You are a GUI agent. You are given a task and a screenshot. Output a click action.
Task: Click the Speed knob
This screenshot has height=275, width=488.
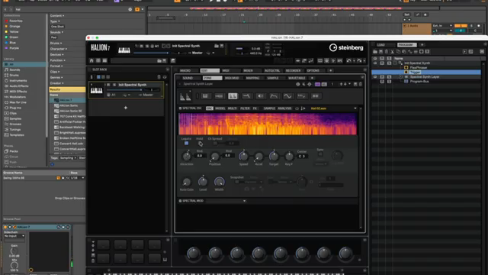coord(243,156)
